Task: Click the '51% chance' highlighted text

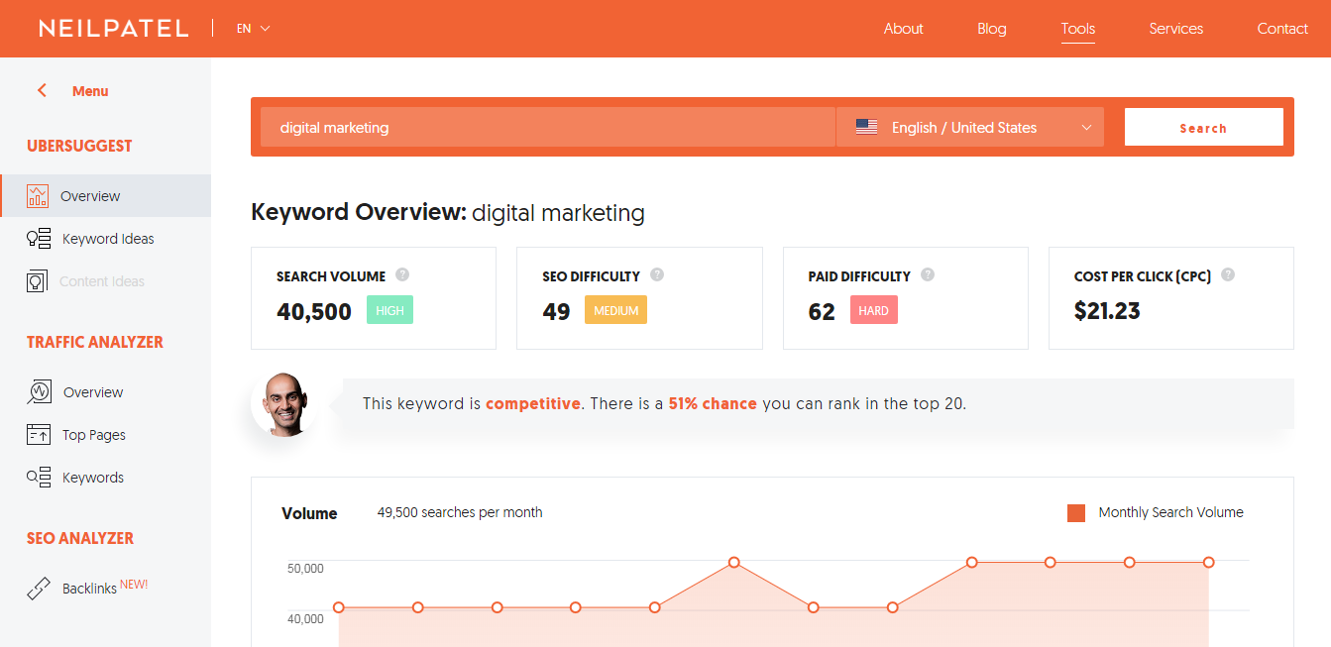Action: pos(713,403)
